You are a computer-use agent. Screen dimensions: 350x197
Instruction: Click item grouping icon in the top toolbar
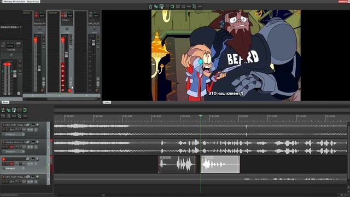pyautogui.click(x=161, y=7)
